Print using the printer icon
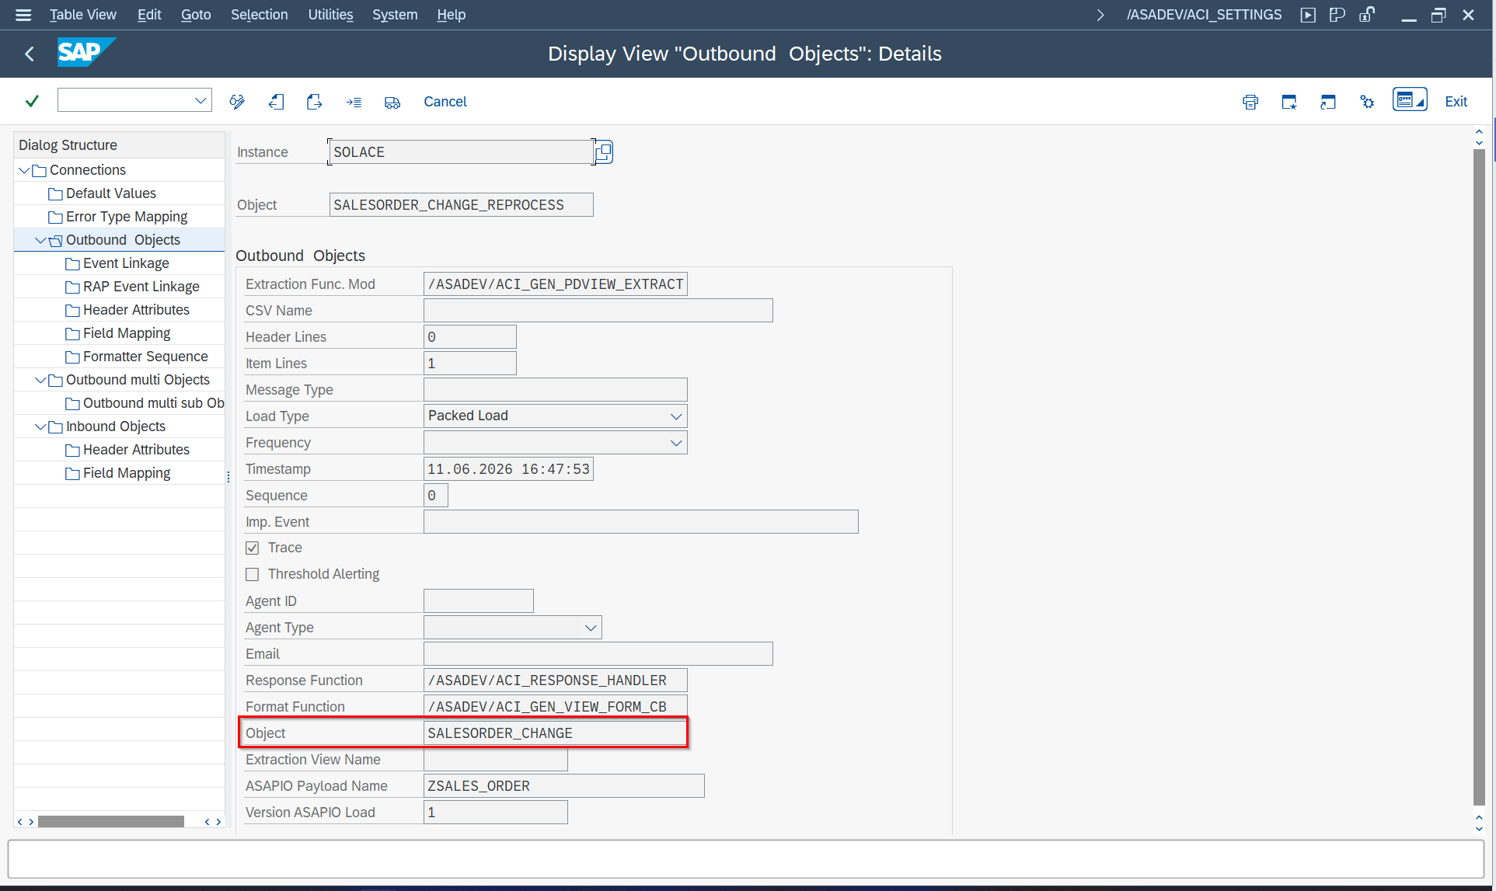This screenshot has height=891, width=1496. [1250, 102]
